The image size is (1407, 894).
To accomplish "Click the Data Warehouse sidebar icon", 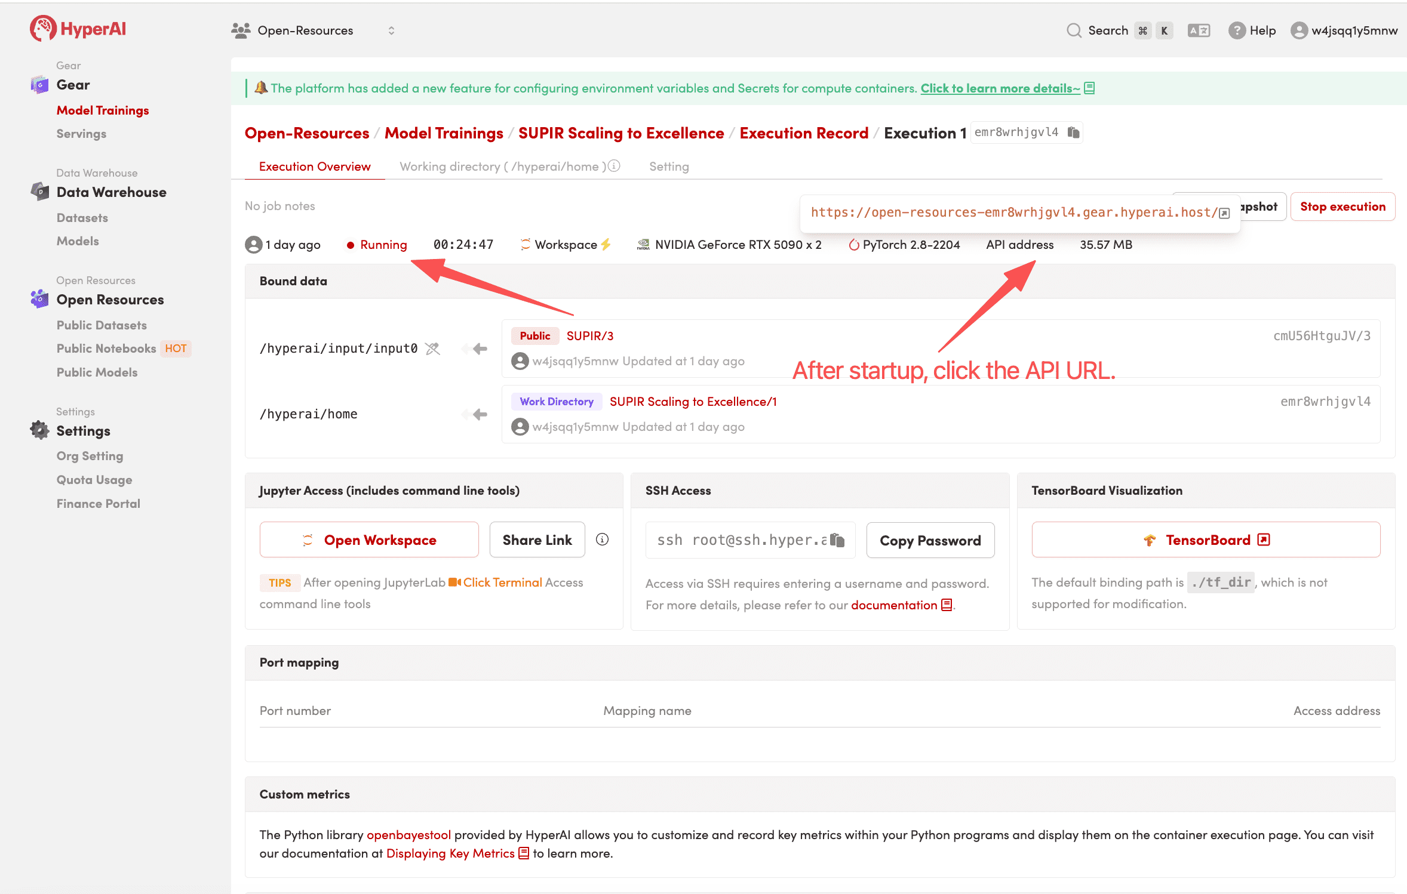I will click(39, 192).
